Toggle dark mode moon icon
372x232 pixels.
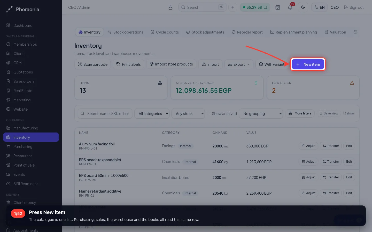point(303,7)
